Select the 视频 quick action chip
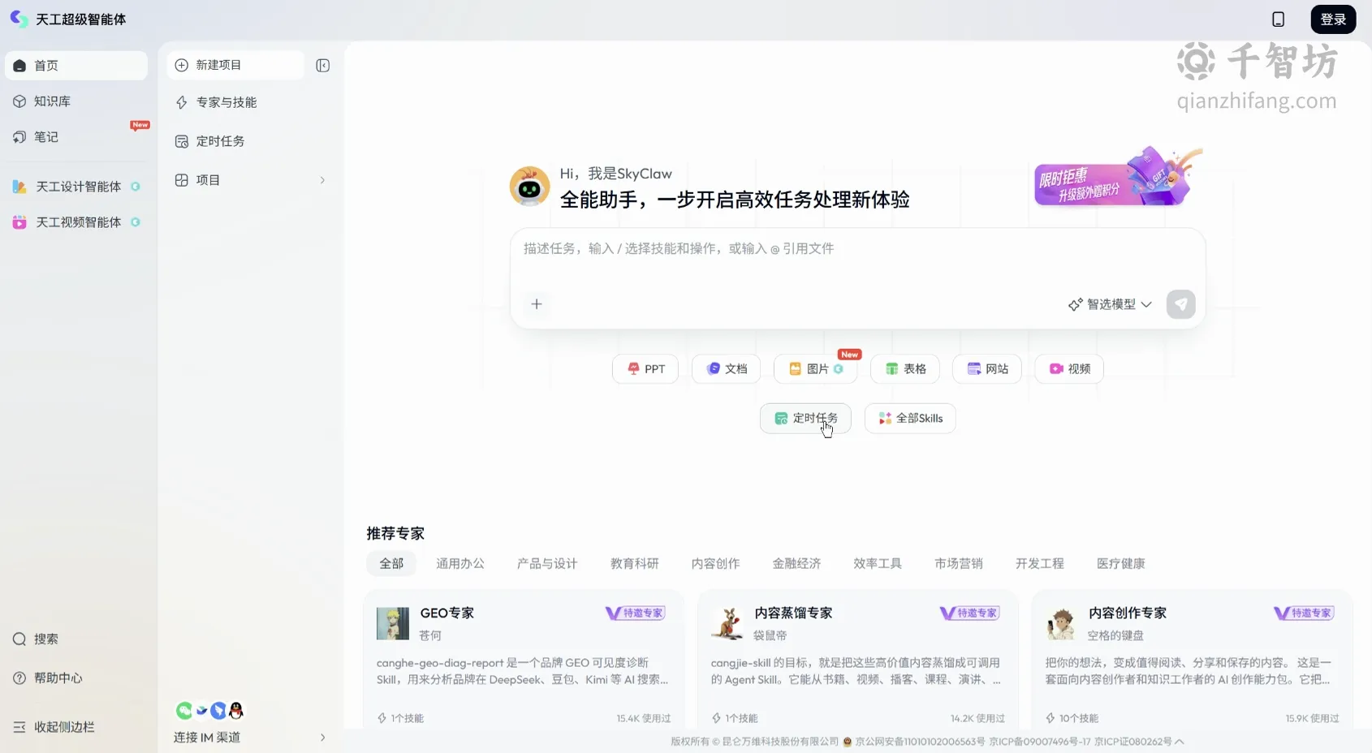Image resolution: width=1372 pixels, height=753 pixels. tap(1069, 369)
